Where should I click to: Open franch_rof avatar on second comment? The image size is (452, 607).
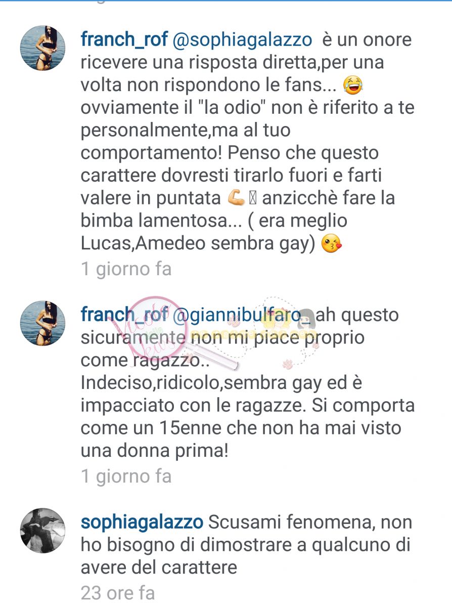tap(42, 323)
